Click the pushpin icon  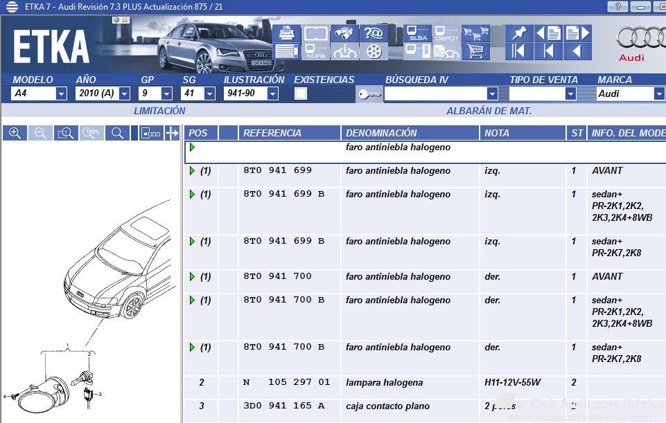click(x=520, y=33)
